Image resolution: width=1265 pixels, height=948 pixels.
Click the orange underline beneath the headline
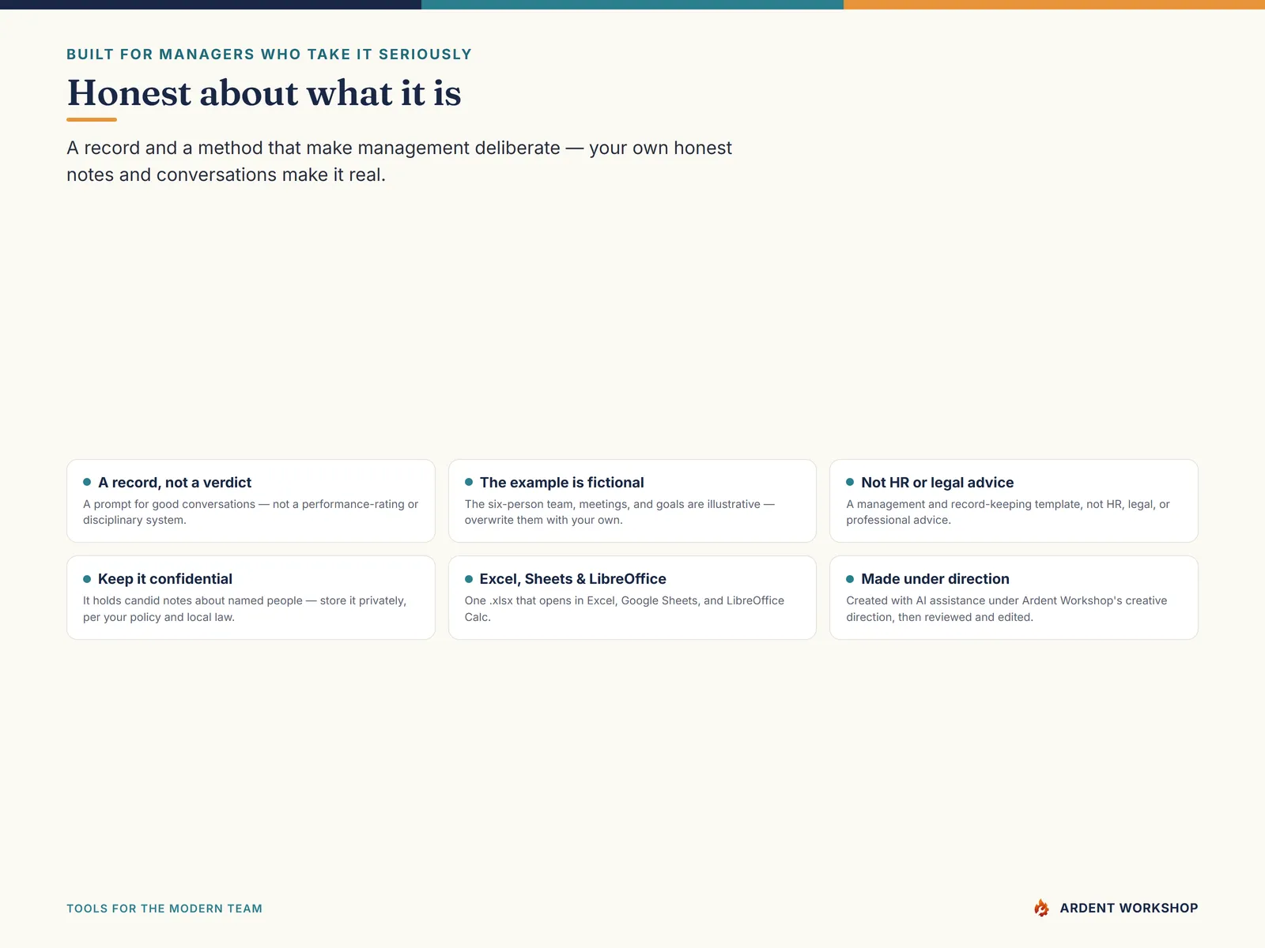click(92, 119)
